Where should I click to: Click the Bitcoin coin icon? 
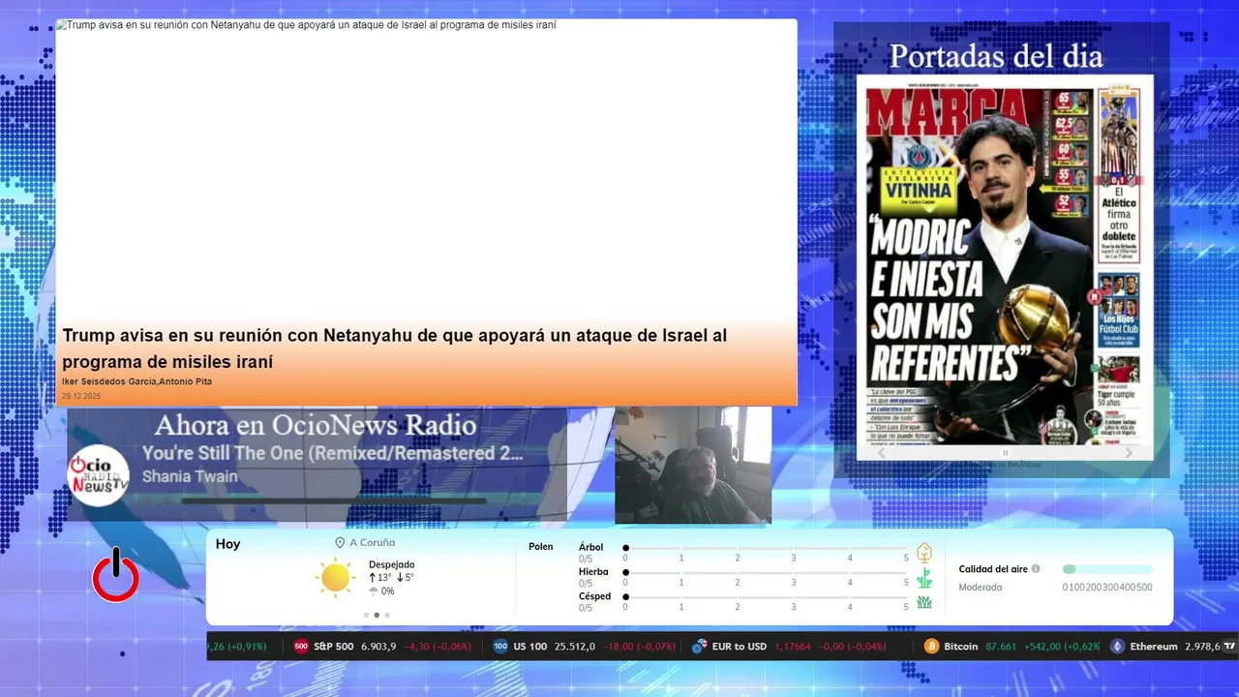[x=931, y=647]
